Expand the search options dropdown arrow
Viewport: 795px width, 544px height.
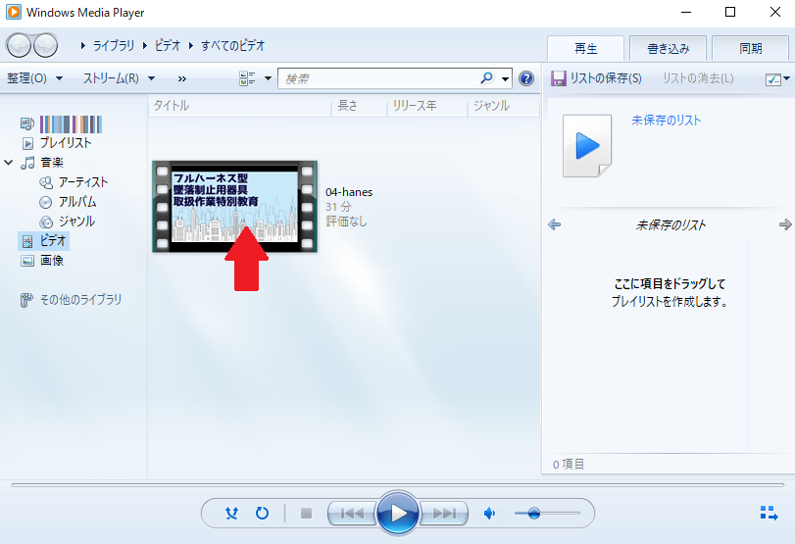tap(505, 78)
